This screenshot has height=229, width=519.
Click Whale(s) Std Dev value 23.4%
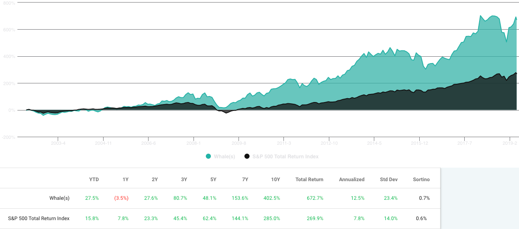coord(390,198)
